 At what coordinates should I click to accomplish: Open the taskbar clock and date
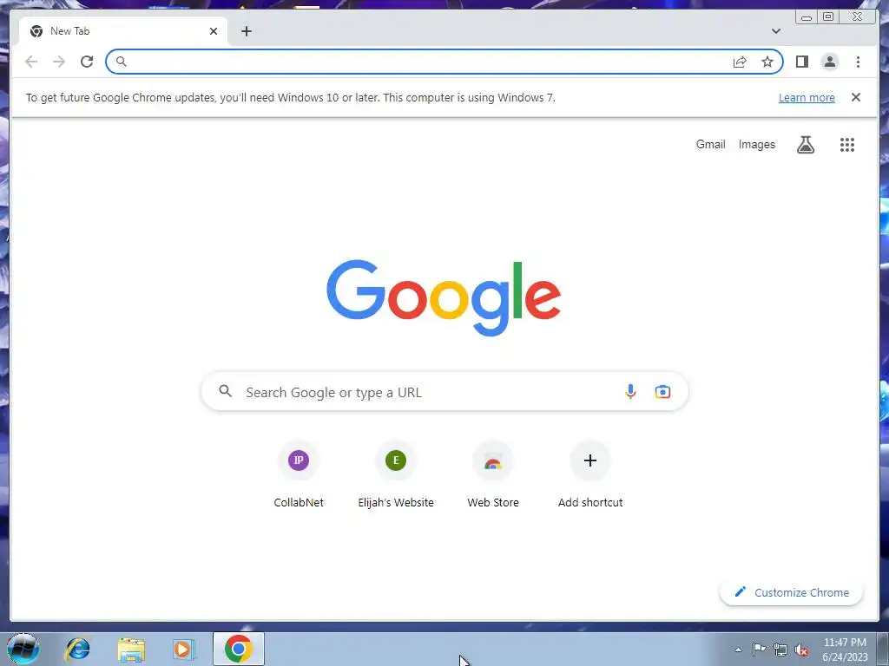[845, 650]
